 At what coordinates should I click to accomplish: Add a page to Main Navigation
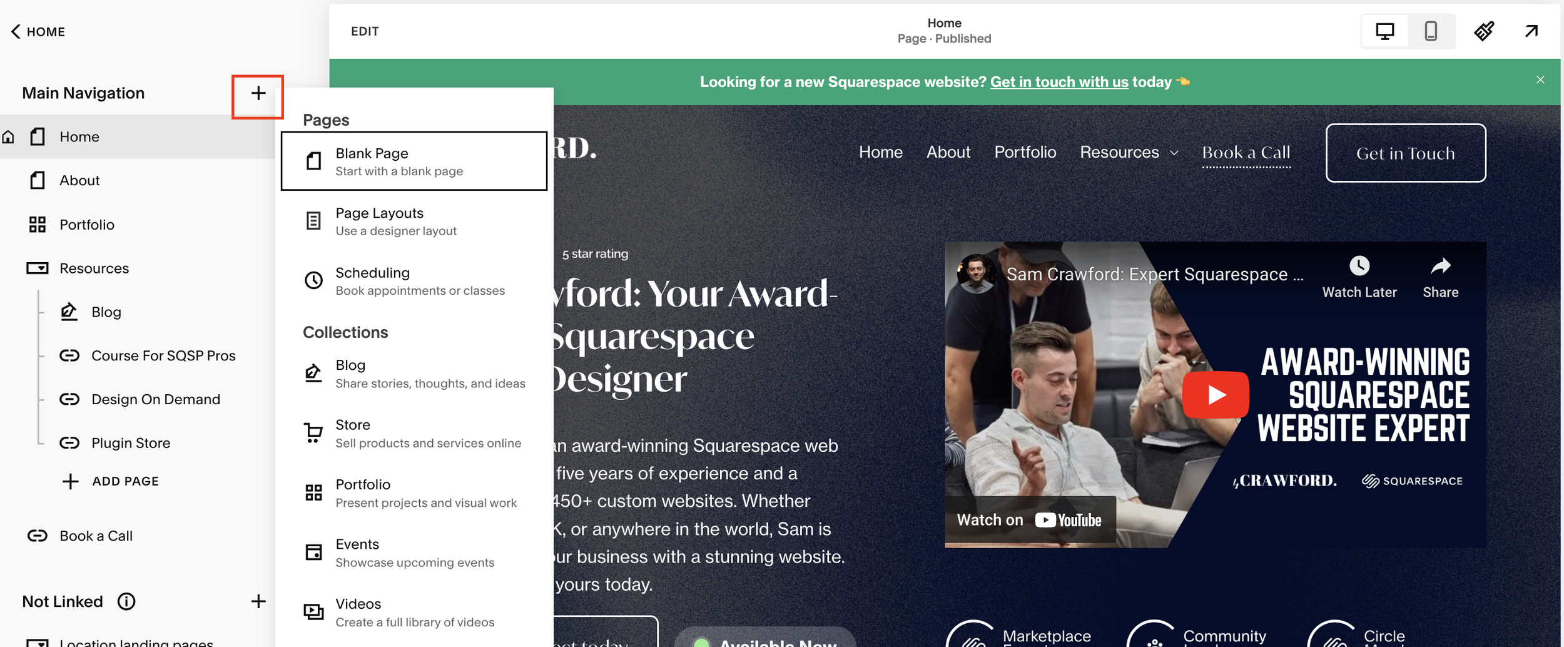258,94
